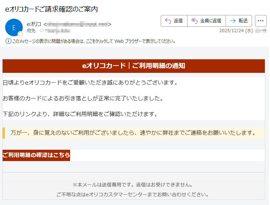The width and height of the screenshot is (270, 205).
Task: Forward the email with 転送
Action: tap(238, 21)
